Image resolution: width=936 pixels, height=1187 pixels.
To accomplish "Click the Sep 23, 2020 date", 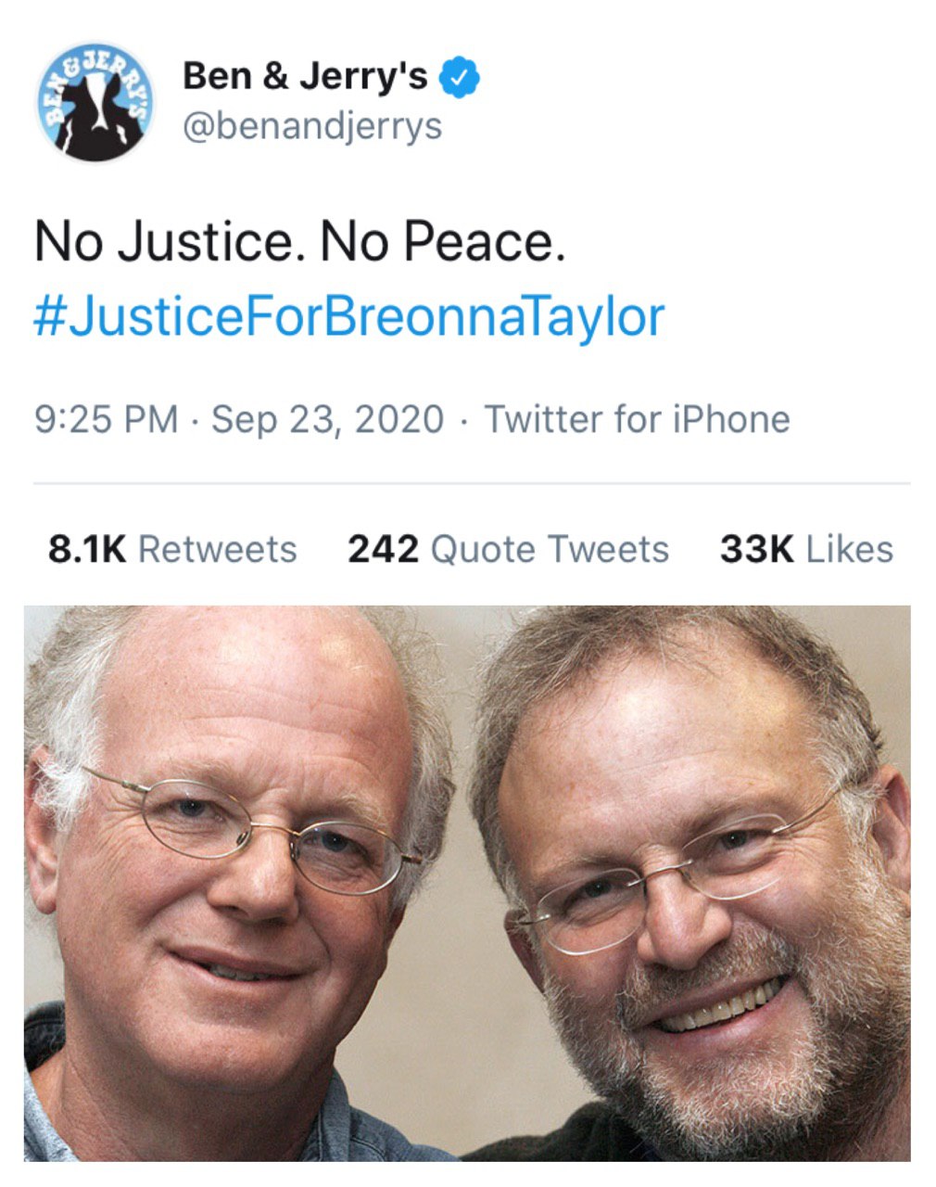I will [x=327, y=419].
